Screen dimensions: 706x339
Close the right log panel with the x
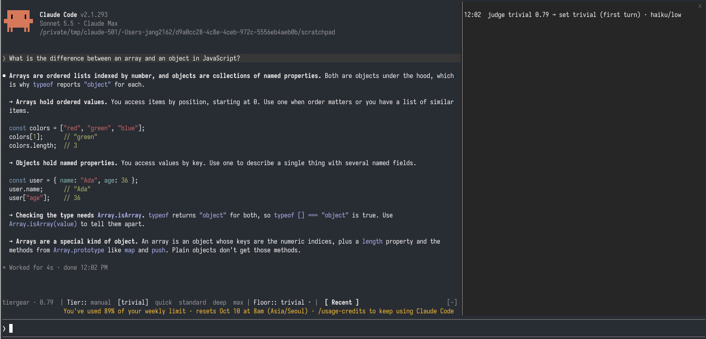[700, 5]
